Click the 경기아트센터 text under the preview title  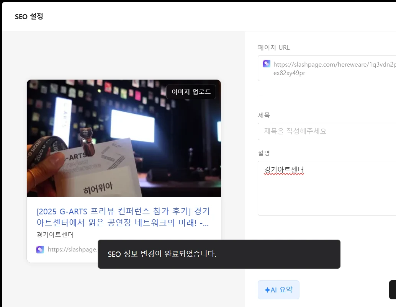pos(55,235)
